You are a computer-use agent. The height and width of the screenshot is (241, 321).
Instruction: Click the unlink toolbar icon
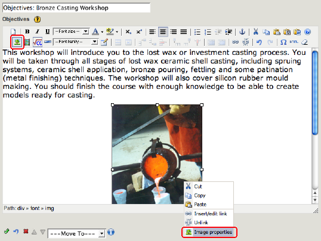245,42
